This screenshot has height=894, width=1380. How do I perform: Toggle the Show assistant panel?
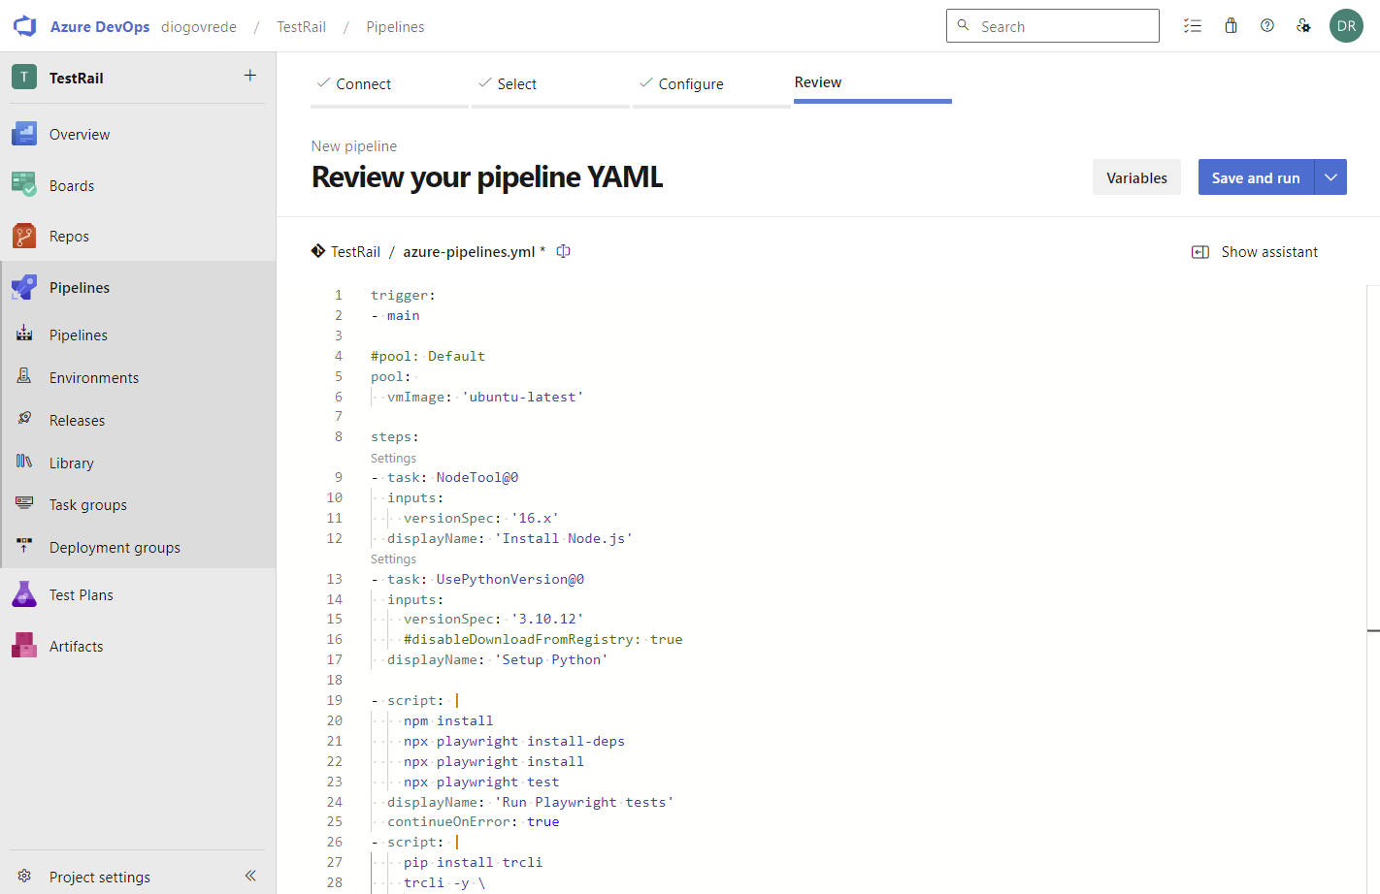[1255, 252]
